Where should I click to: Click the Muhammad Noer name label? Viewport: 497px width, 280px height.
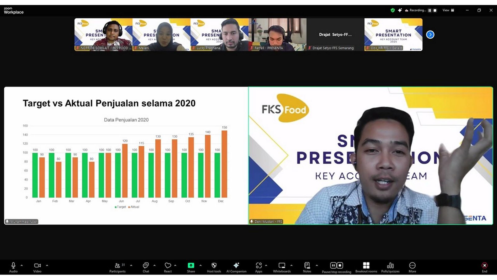[x=24, y=222]
